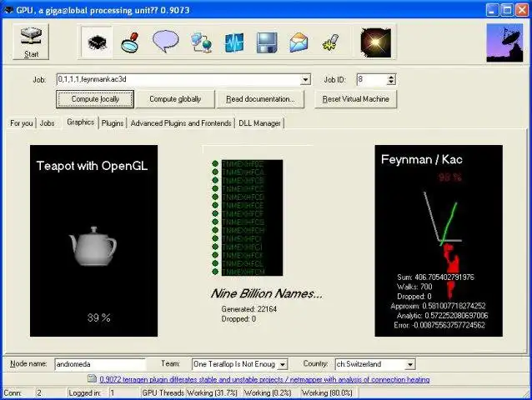Click the Working [80.0%] thread status
532x400 pixels.
(327, 393)
